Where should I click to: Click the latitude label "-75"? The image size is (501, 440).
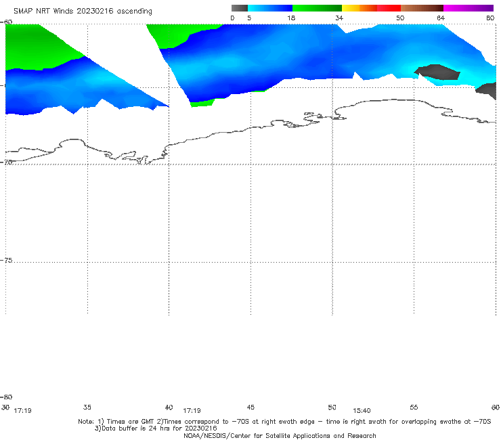pos(6,261)
